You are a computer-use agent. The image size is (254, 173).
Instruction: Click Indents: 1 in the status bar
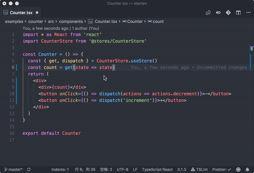60,169
